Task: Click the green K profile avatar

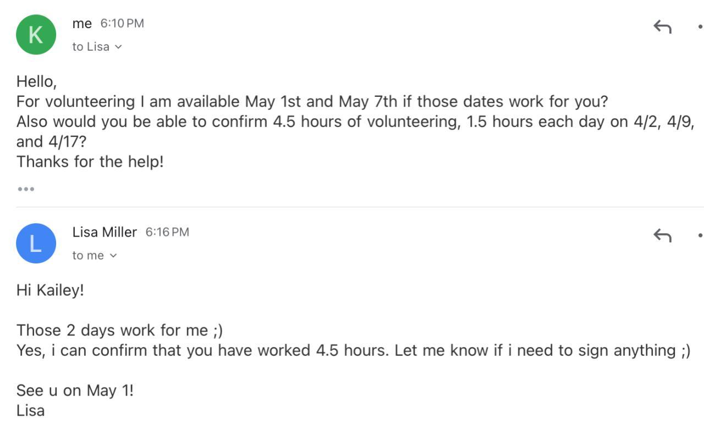Action: click(36, 35)
